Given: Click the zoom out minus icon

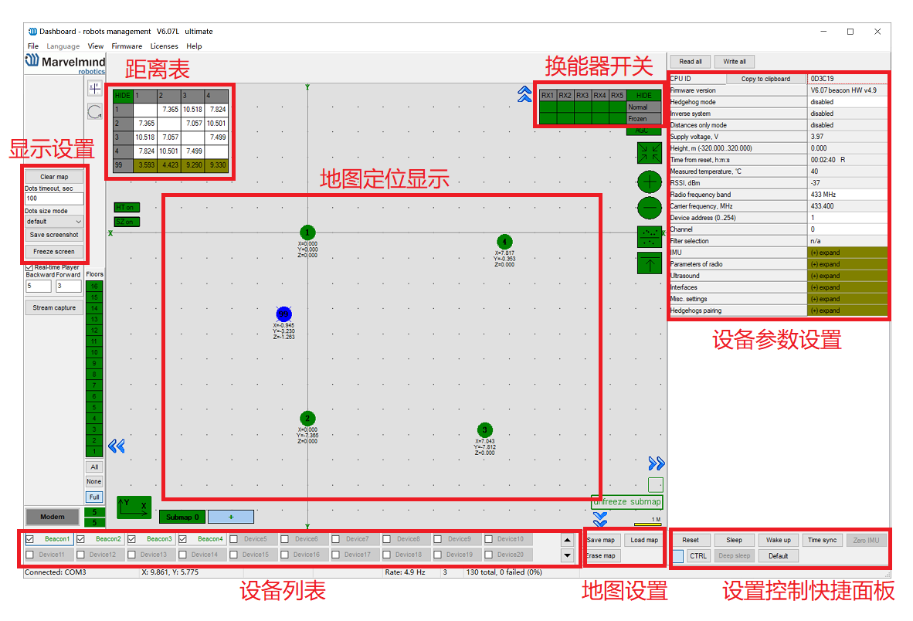Looking at the screenshot, I should click(650, 208).
